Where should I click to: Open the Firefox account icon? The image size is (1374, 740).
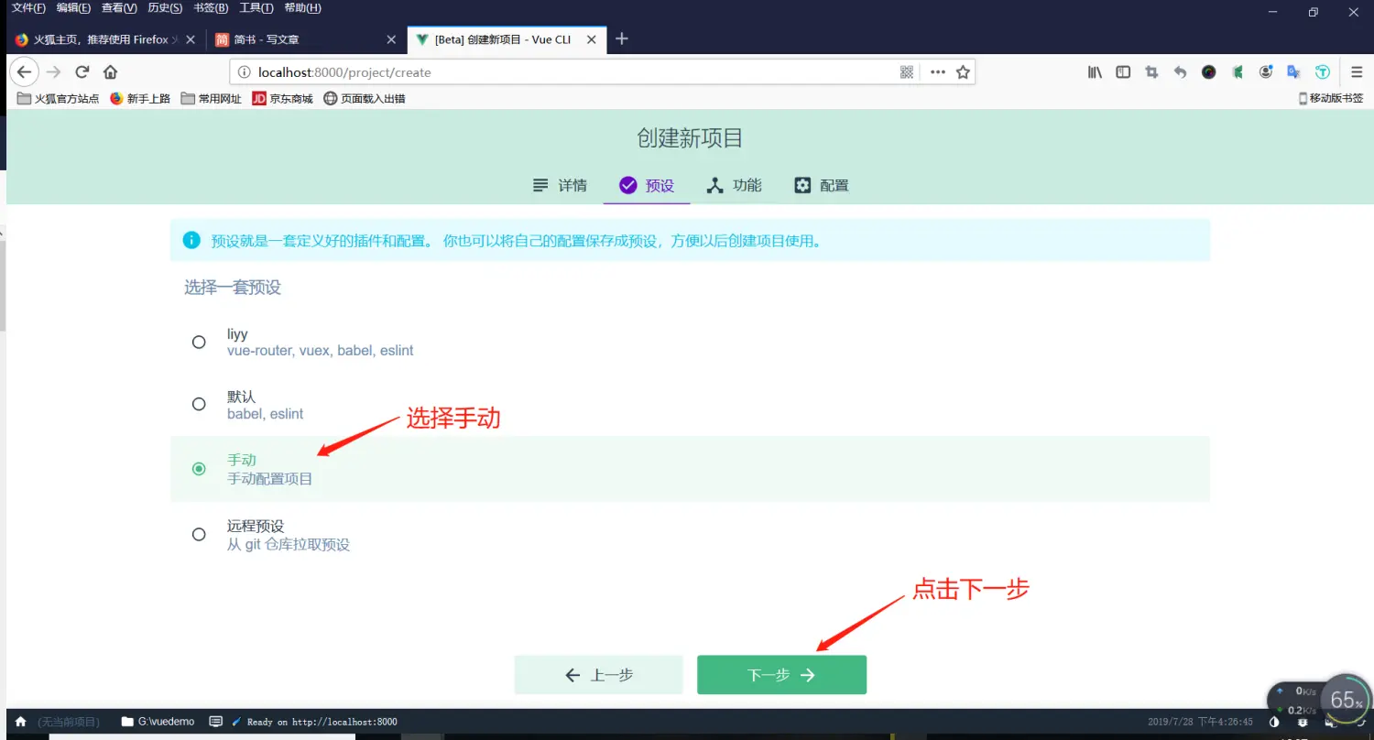1266,72
